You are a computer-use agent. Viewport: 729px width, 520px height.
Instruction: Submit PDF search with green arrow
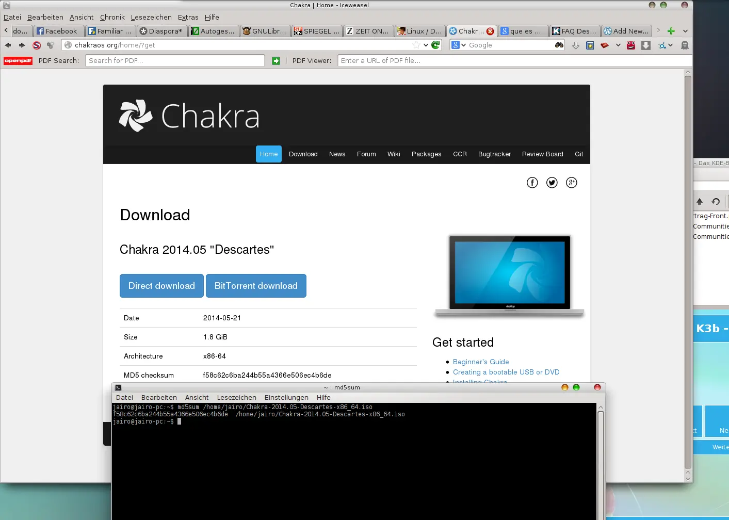pyautogui.click(x=276, y=61)
